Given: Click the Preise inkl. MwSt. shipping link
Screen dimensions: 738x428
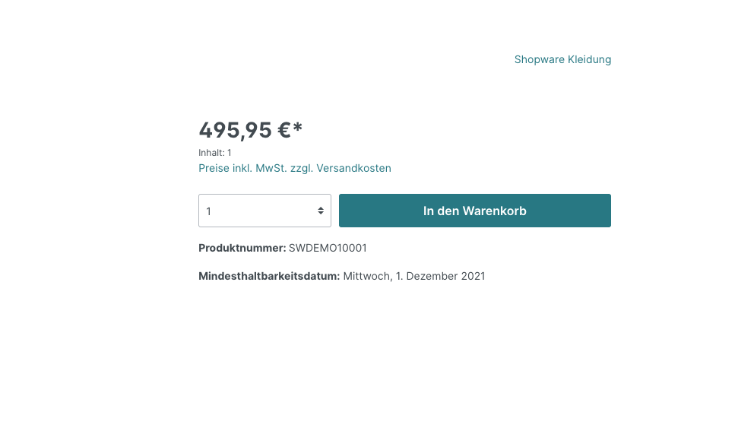Looking at the screenshot, I should point(294,168).
